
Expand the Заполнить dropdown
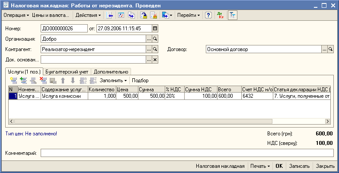(x=114, y=80)
